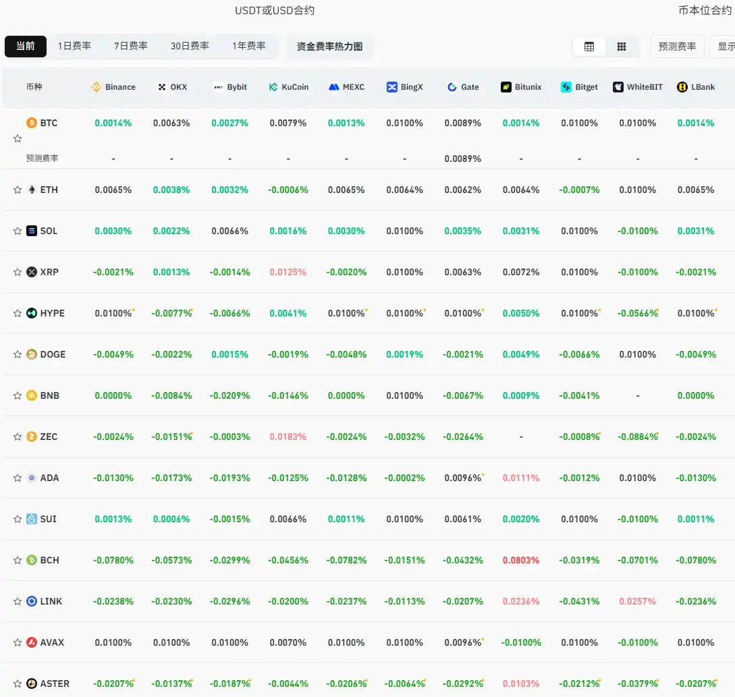This screenshot has height=697, width=735.
Task: Click the ETH coin icon
Action: coord(32,190)
